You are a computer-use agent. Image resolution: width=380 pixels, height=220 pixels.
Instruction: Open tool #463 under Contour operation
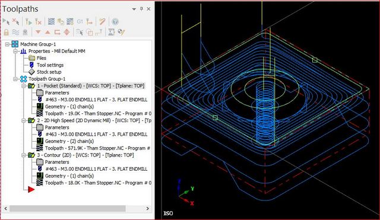point(96,169)
